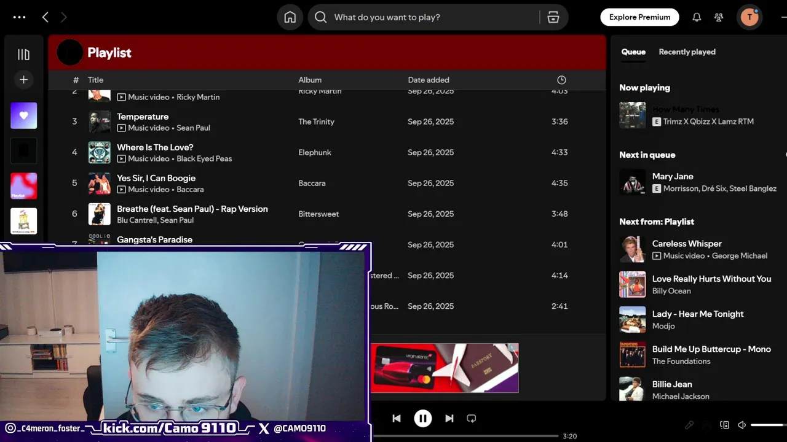Screen dimensions: 787x442
Task: Open Liked Songs in the sidebar
Action: (23, 115)
